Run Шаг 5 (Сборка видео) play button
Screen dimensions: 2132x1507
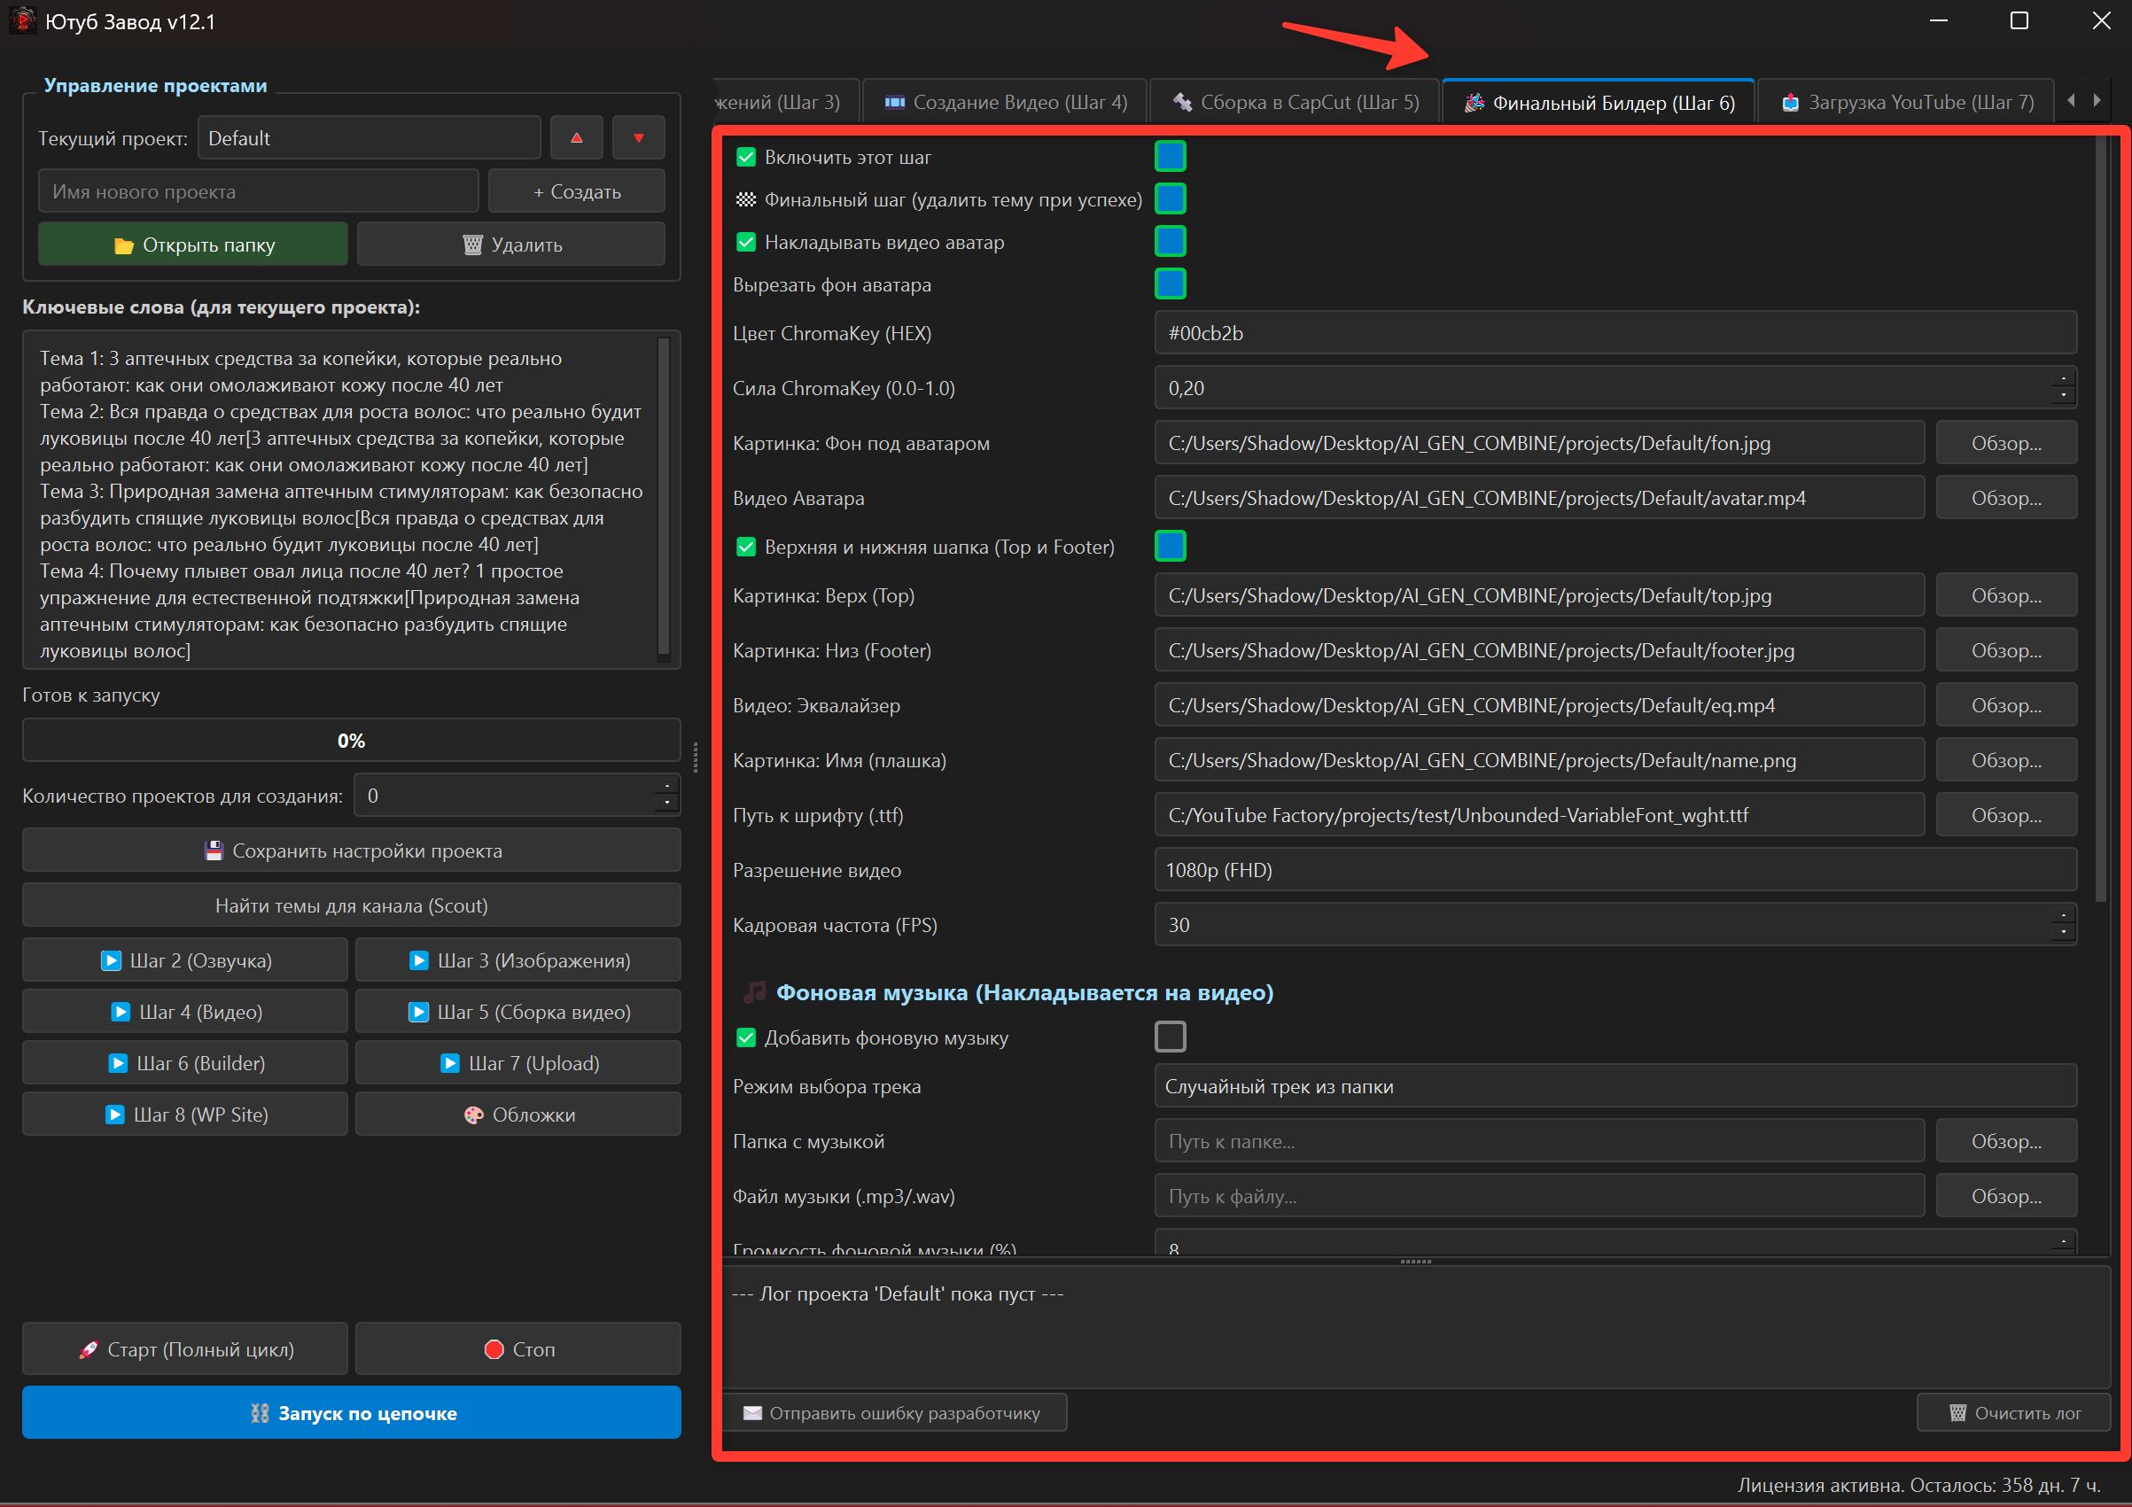pyautogui.click(x=518, y=1011)
